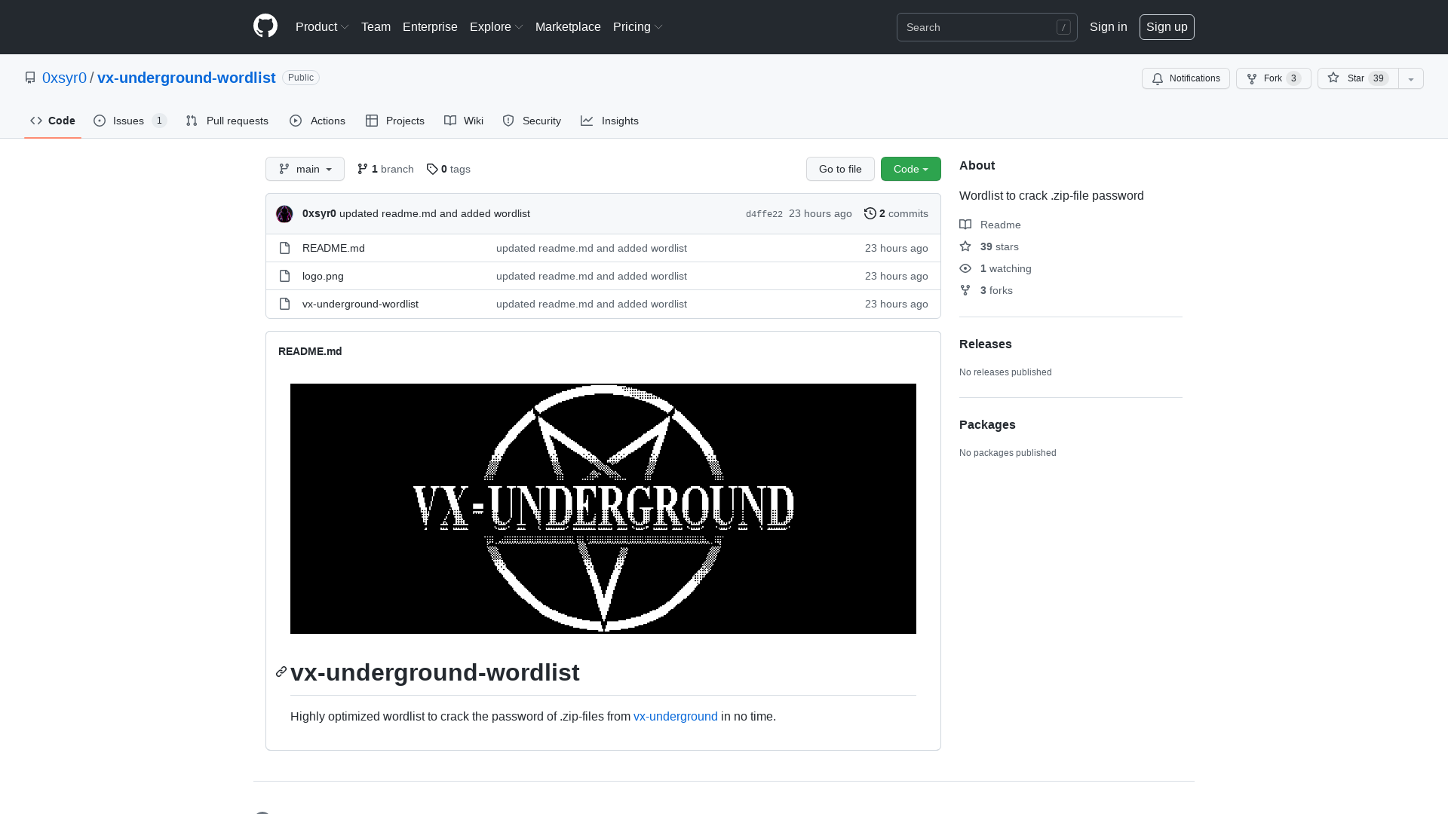1448x814 pixels.
Task: Click file icon beside vx-underground-wordlist
Action: click(x=284, y=304)
